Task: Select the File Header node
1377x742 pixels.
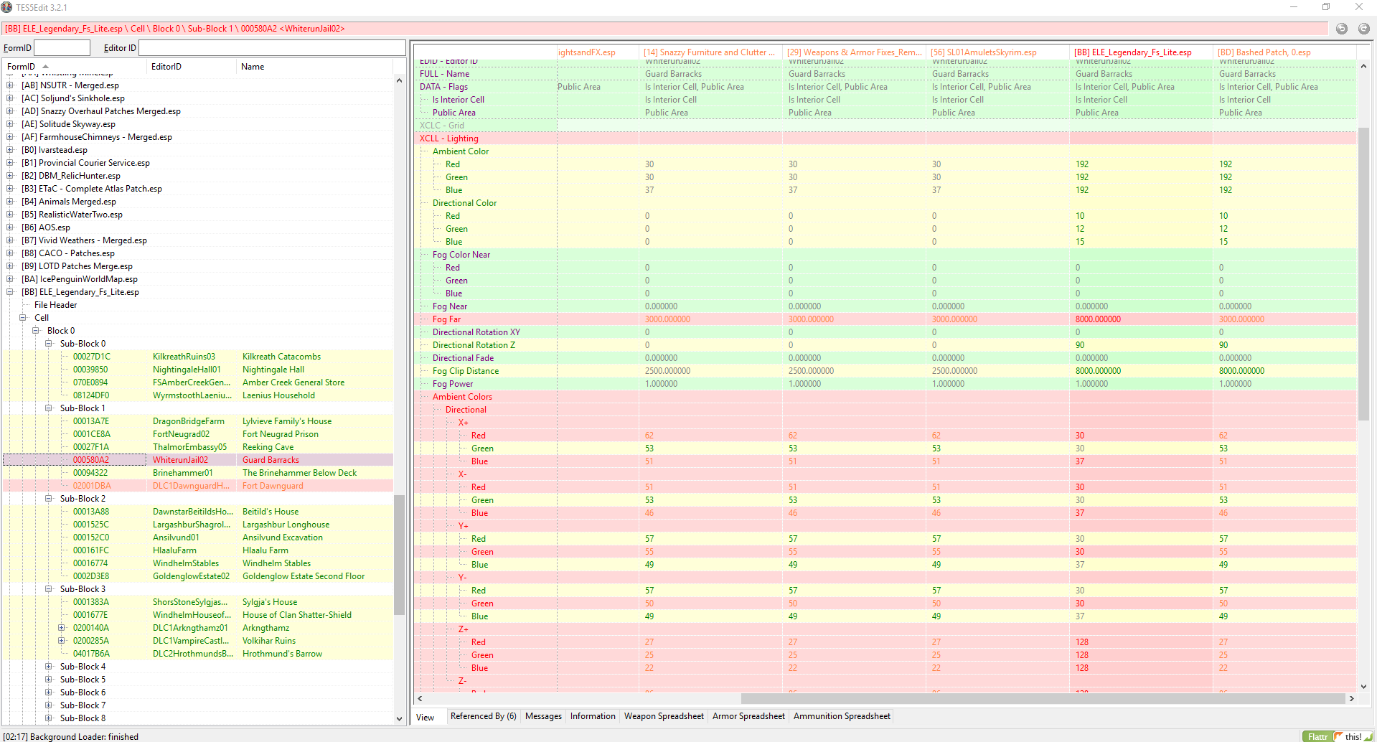Action: (x=55, y=305)
